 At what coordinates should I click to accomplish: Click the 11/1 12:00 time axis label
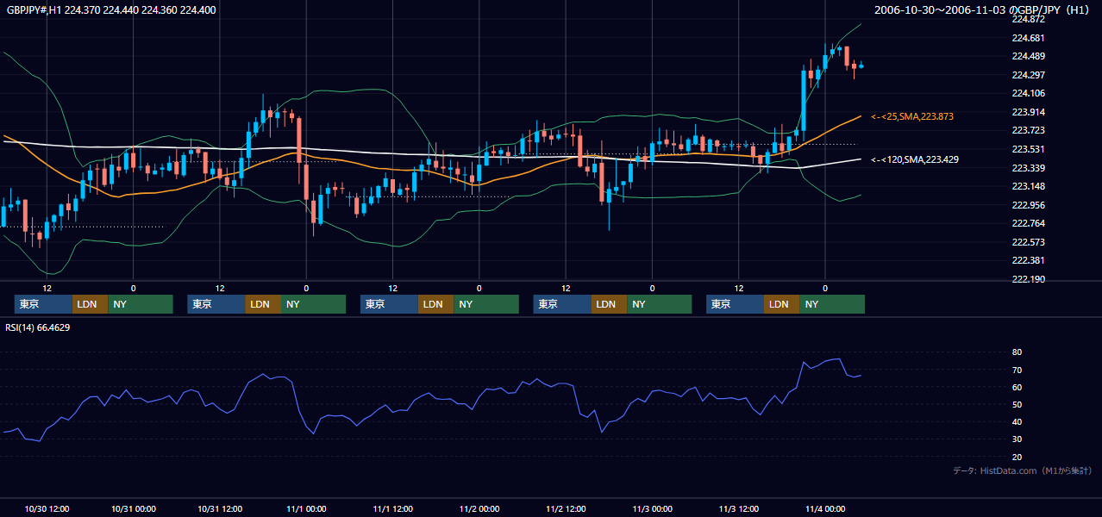[392, 509]
